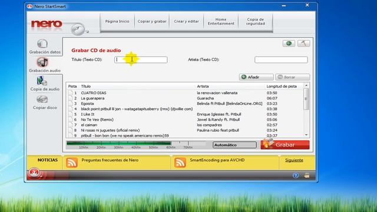The height and width of the screenshot is (212, 377).
Task: Select Grabación audio music note icon
Action: (42, 62)
